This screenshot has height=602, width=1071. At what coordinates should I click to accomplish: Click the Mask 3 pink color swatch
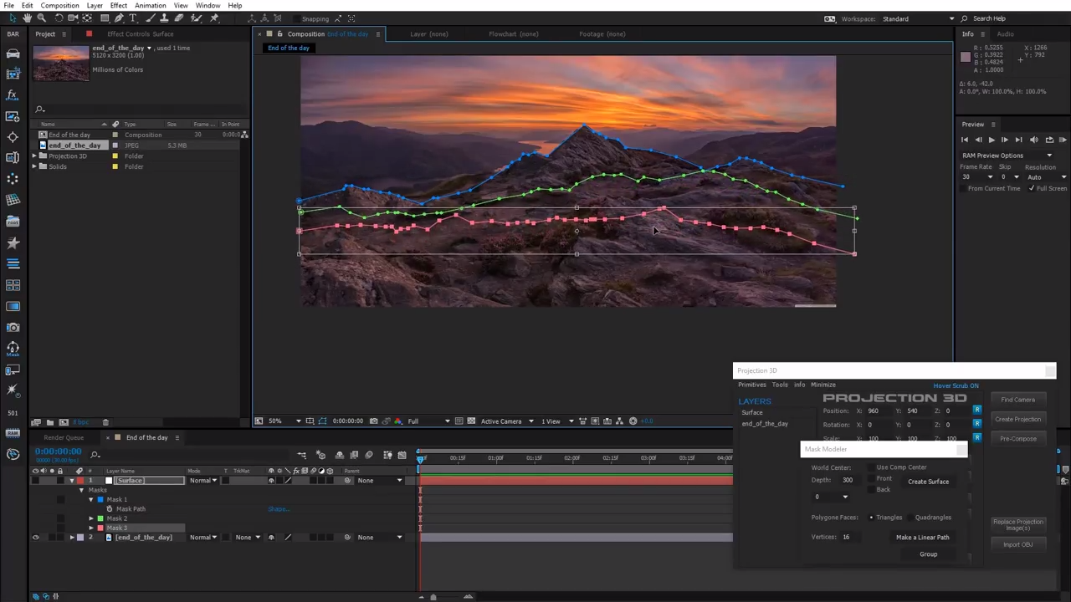pos(100,528)
